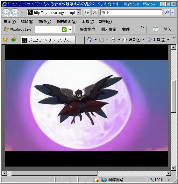The height and width of the screenshot is (184, 178).
Task: Select the ジュエルペット てぃん... tab
Action: (x=48, y=40)
